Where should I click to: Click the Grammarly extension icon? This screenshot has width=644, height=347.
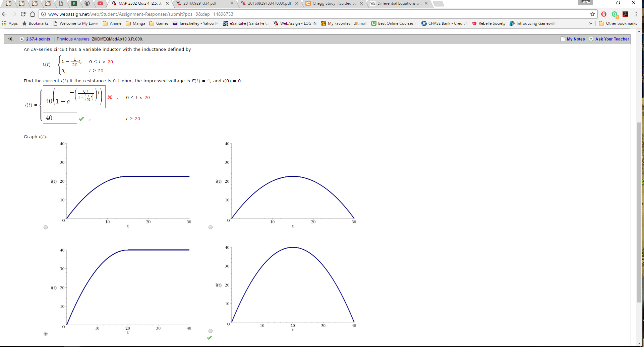(614, 14)
